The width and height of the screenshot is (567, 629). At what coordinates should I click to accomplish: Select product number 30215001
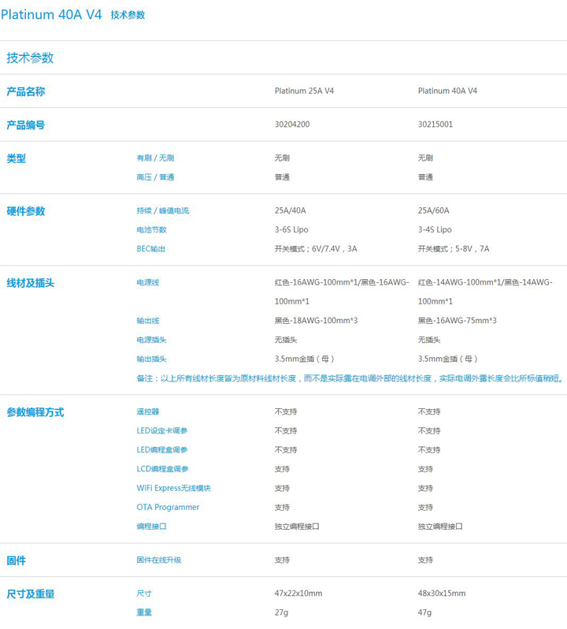click(x=435, y=125)
